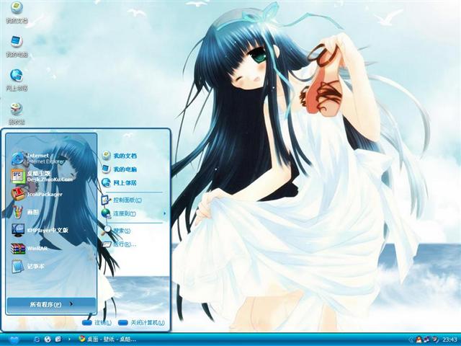Launch KMPlayer中文版 from the start menu

tap(40, 230)
